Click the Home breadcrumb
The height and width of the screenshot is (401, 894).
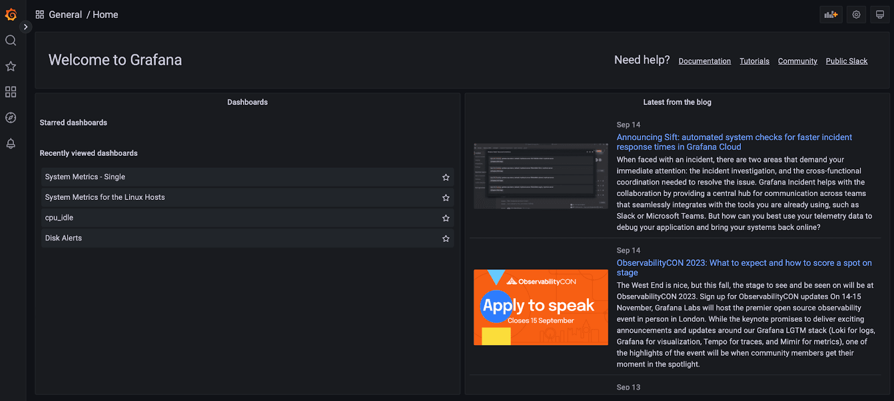point(106,15)
